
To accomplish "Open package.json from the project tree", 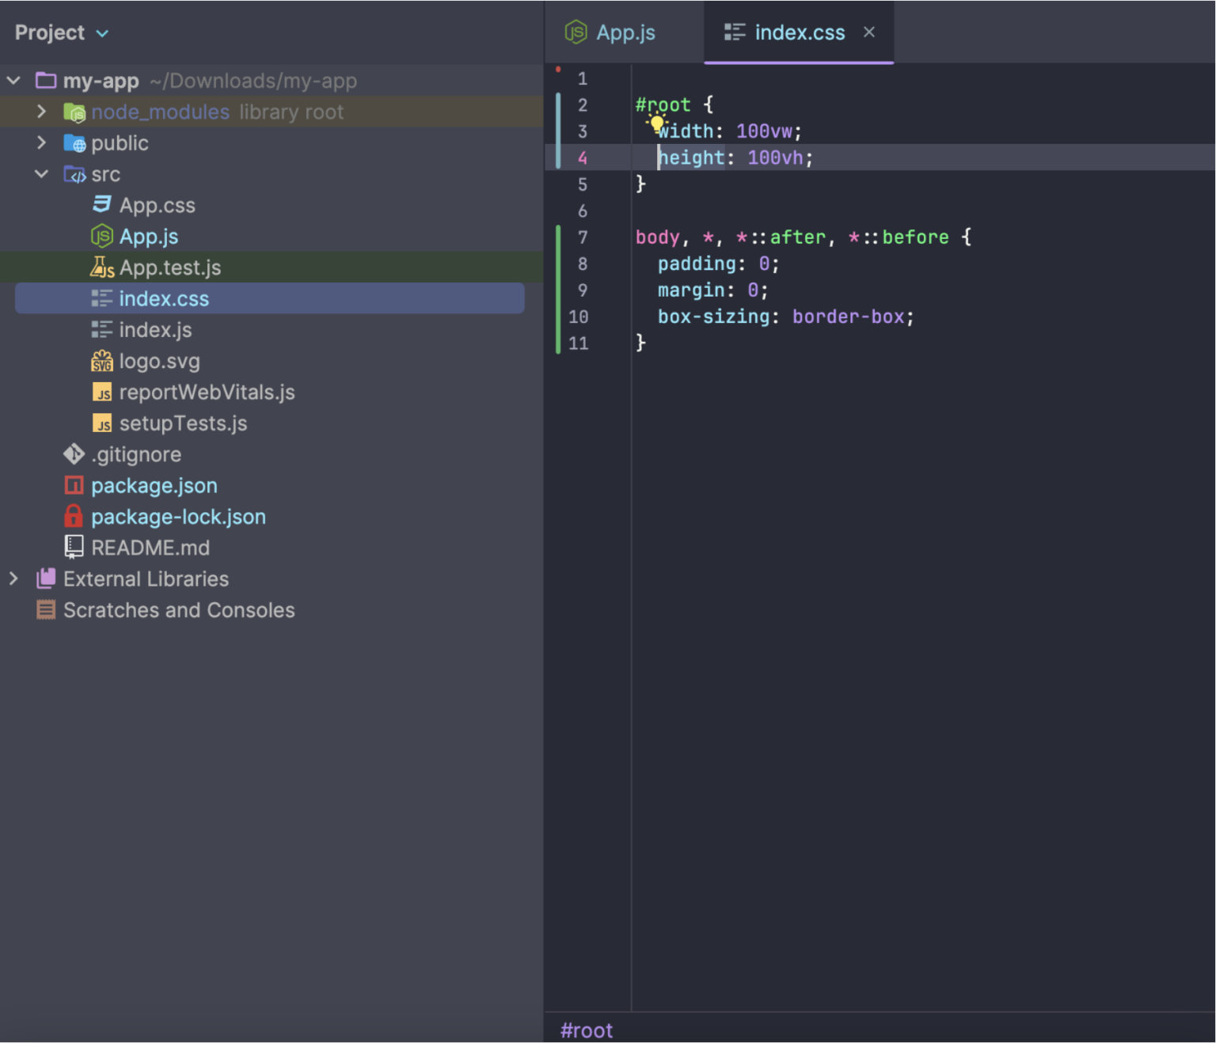I will coord(154,486).
